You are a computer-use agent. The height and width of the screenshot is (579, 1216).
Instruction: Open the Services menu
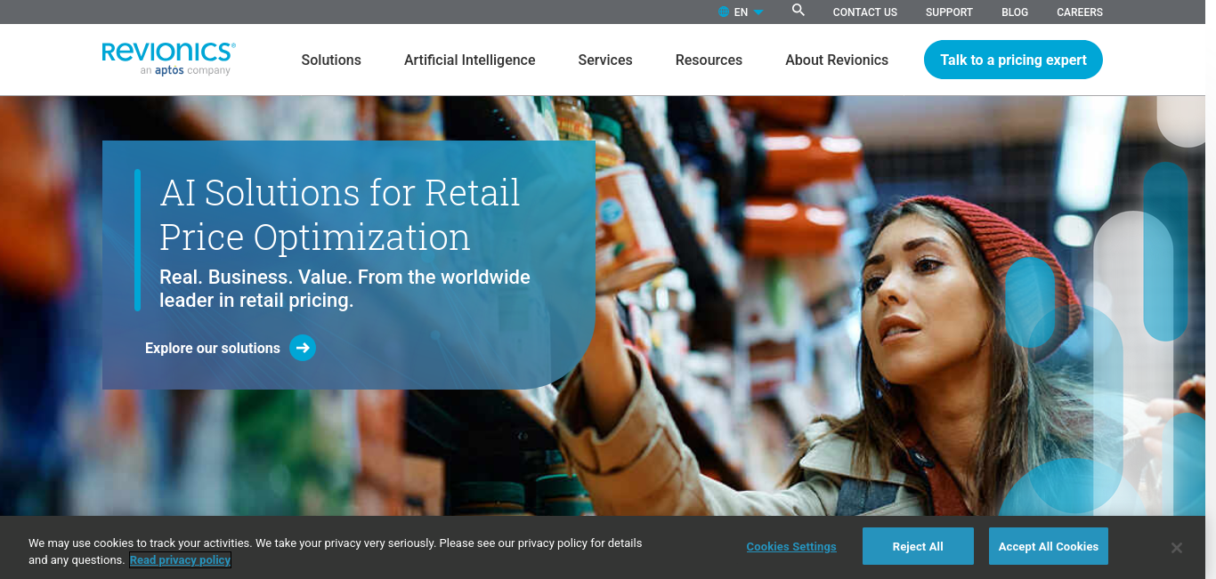coord(605,60)
